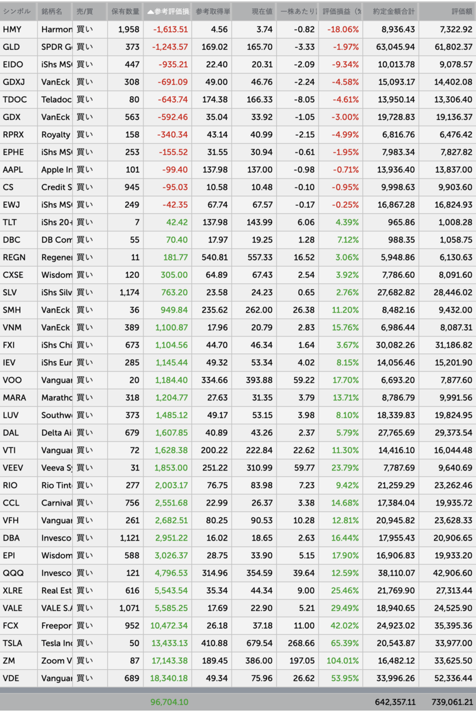This screenshot has width=476, height=712.
Task: Open the AAPL Apple Inc position
Action: point(18,170)
